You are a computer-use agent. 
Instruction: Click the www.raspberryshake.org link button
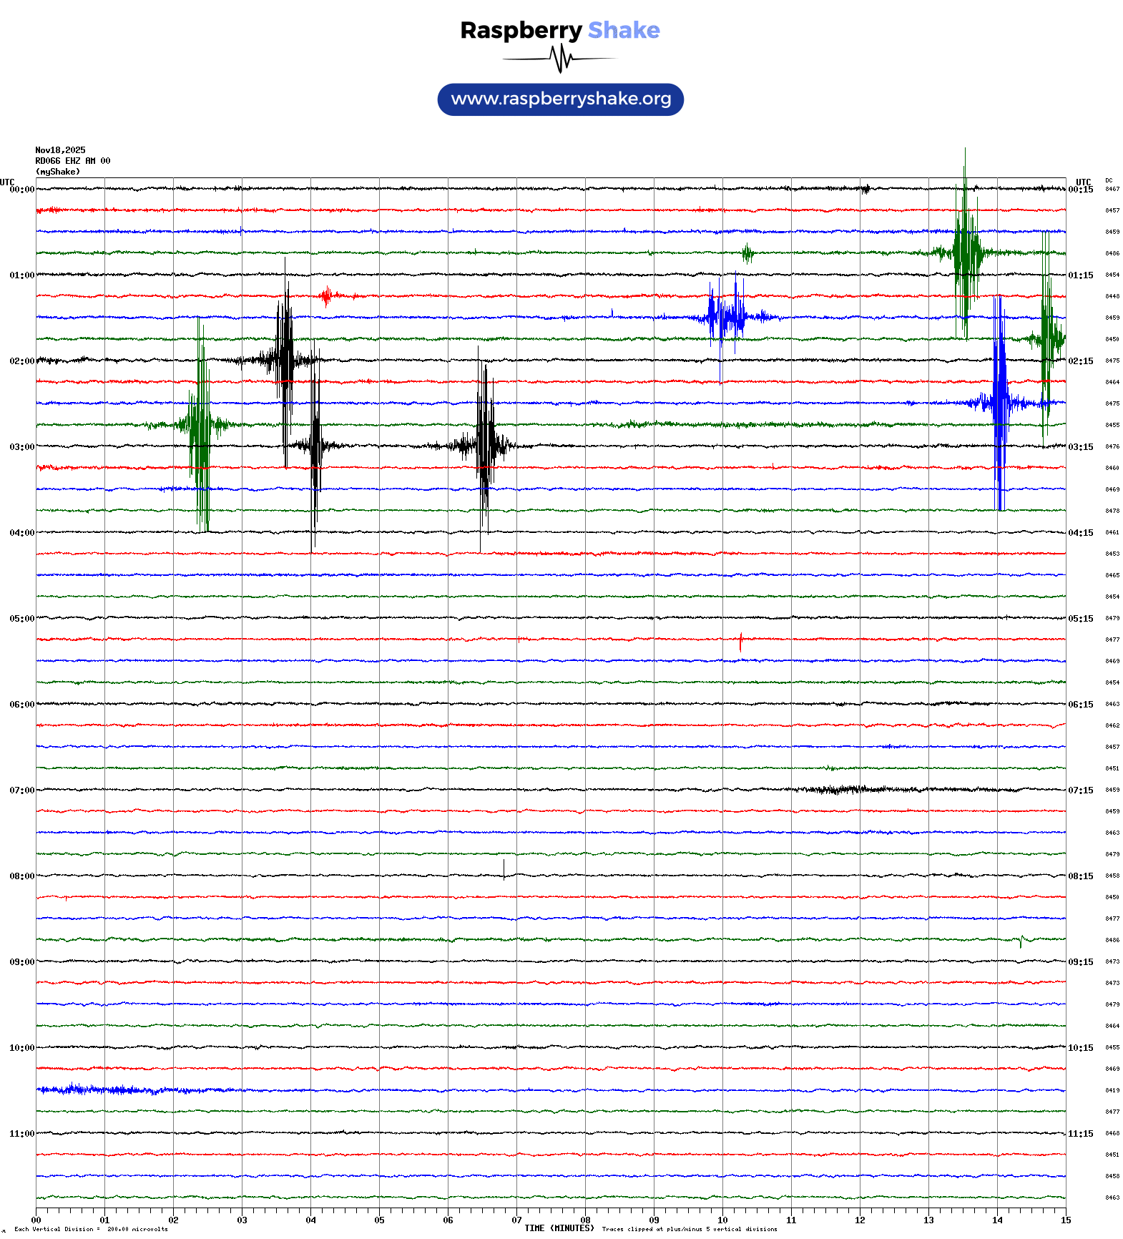click(560, 99)
